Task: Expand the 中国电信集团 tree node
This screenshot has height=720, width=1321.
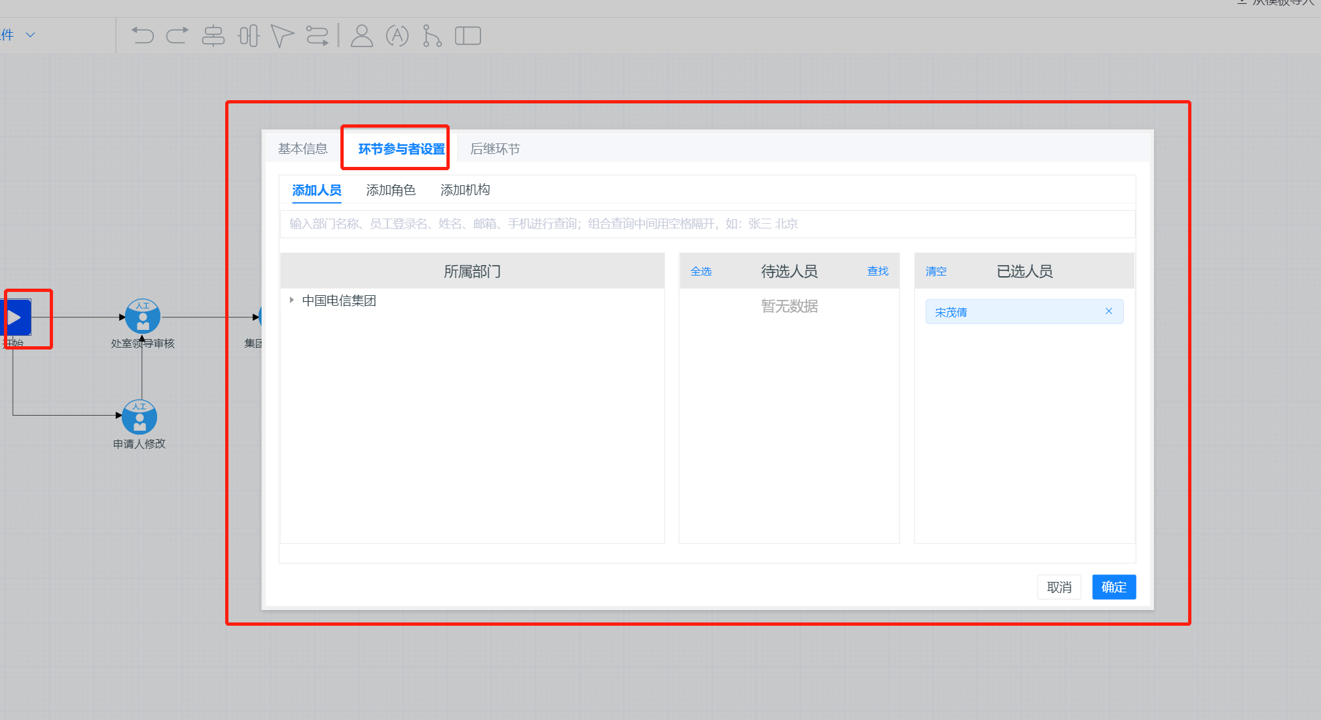Action: (291, 300)
